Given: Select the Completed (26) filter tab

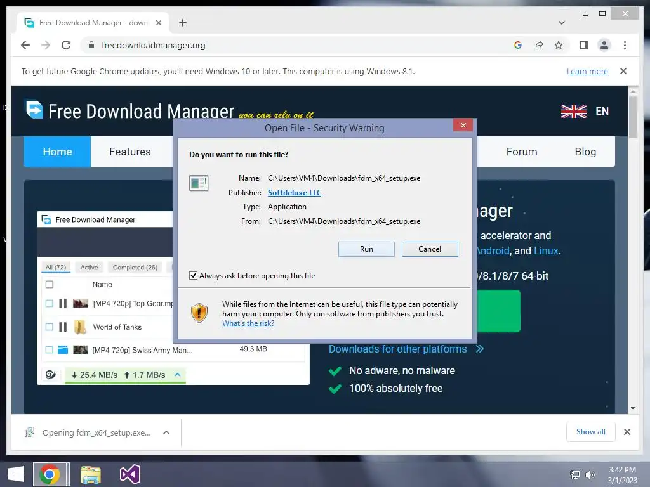Looking at the screenshot, I should click(x=135, y=268).
